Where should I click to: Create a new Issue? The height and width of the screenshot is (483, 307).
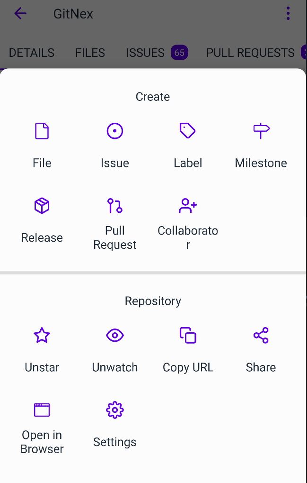[114, 146]
